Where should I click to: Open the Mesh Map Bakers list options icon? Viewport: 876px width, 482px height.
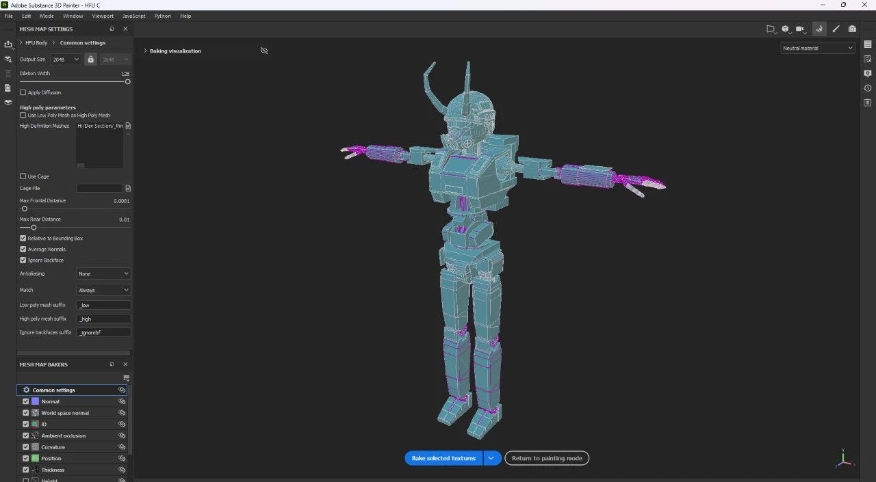tap(126, 378)
